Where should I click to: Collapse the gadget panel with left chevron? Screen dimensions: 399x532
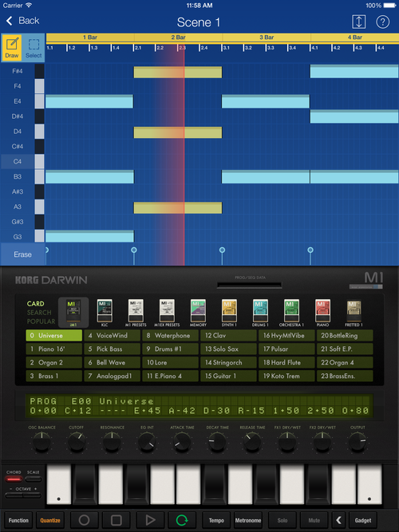[x=338, y=520]
